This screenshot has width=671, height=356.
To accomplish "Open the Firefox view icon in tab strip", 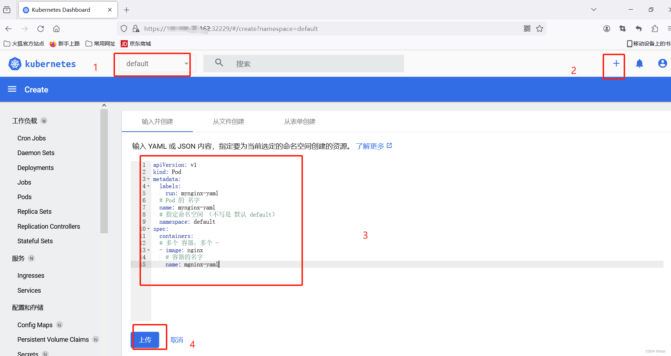I will click(7, 10).
